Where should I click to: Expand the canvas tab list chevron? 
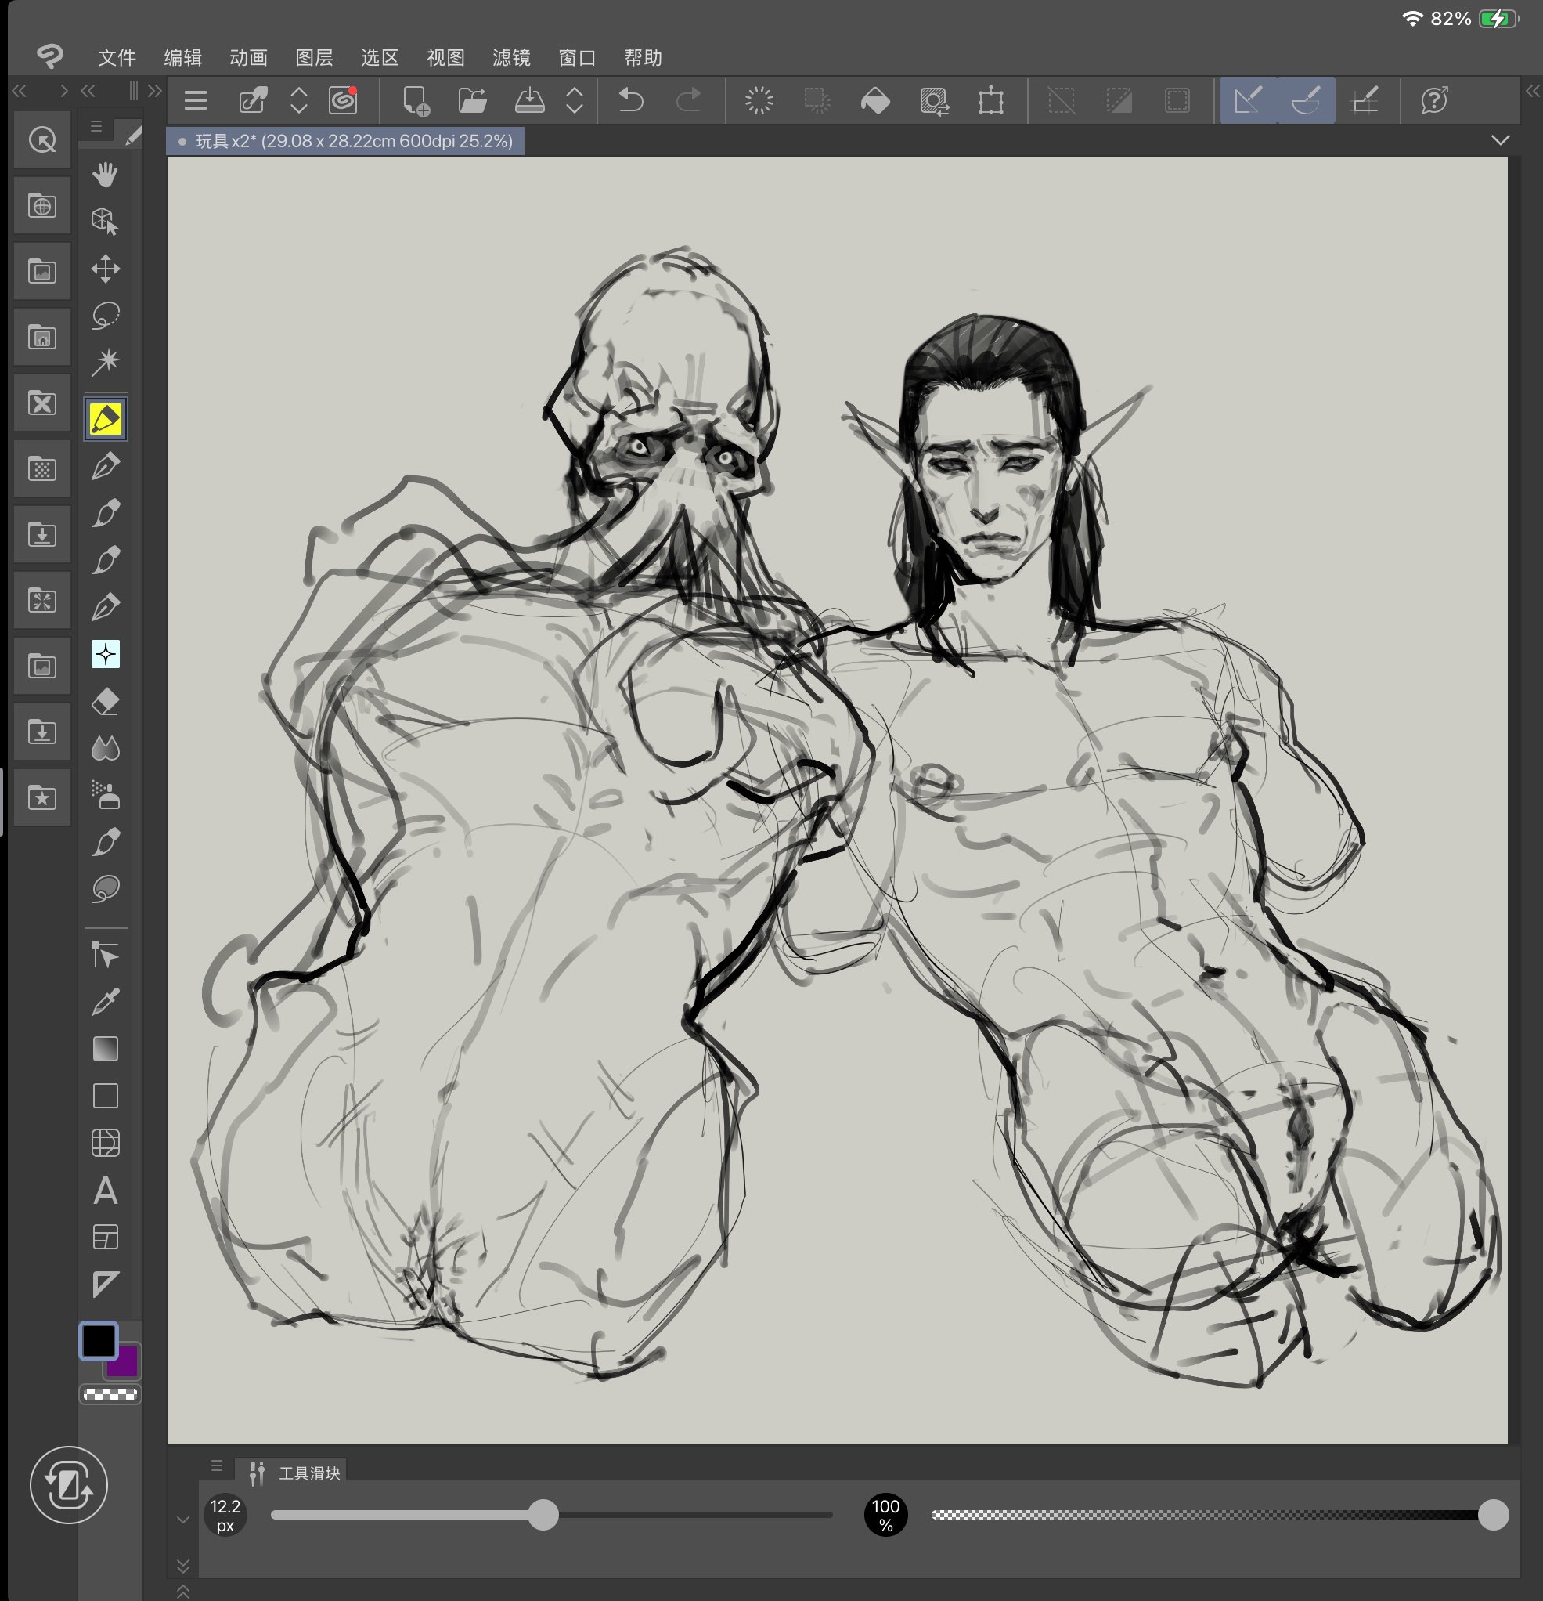tap(1500, 140)
